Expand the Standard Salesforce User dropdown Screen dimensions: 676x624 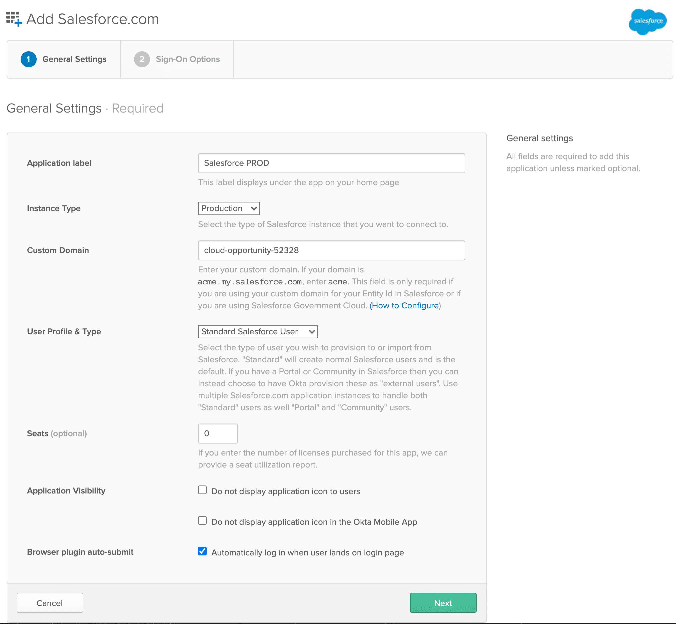pos(258,332)
